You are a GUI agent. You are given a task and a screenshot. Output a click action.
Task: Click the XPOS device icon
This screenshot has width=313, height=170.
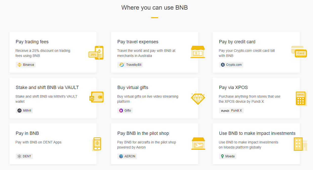coord(301,99)
